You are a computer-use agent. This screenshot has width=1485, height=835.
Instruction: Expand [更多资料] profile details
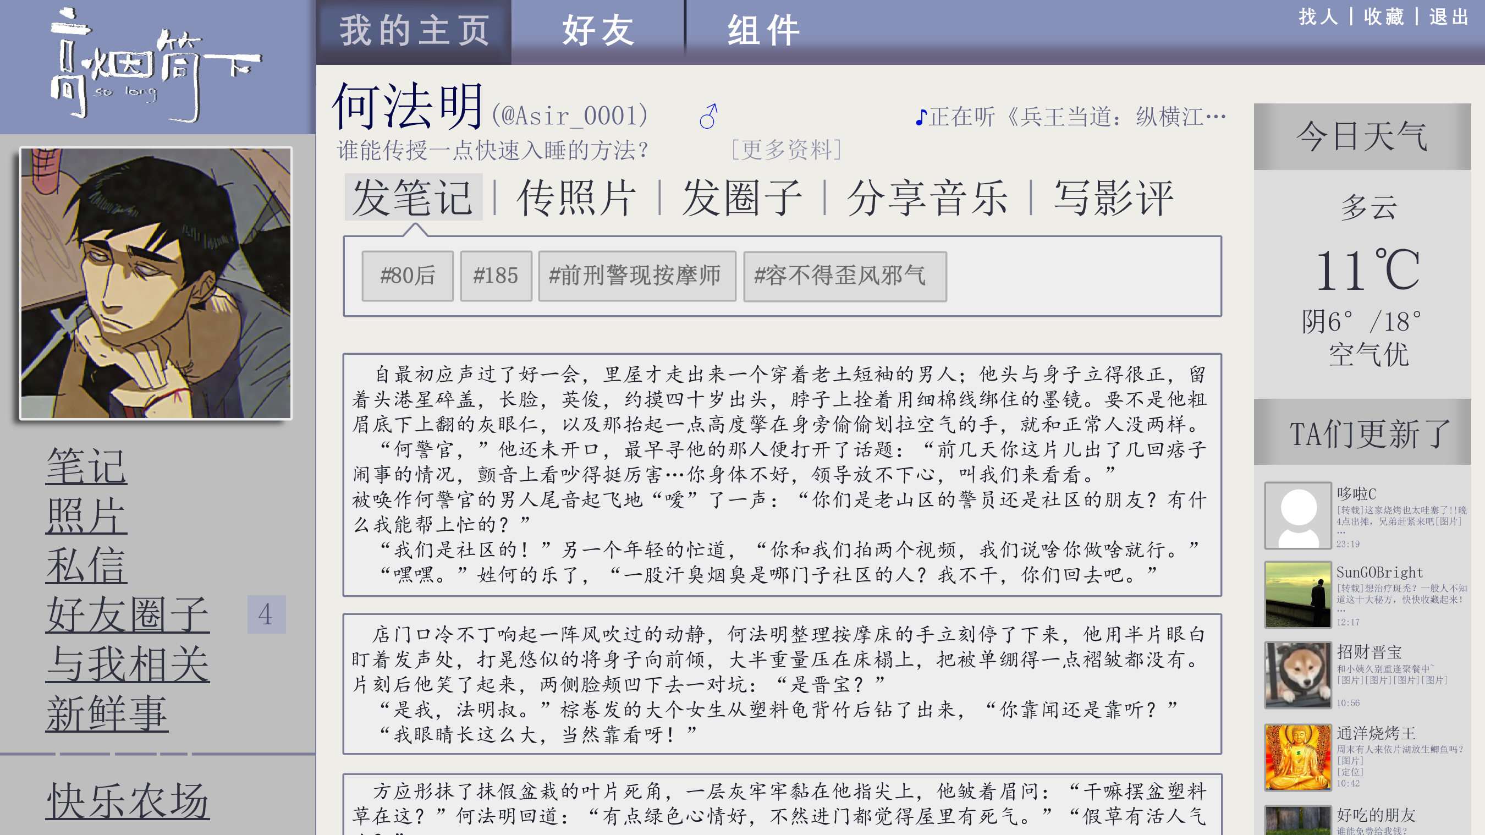(787, 150)
